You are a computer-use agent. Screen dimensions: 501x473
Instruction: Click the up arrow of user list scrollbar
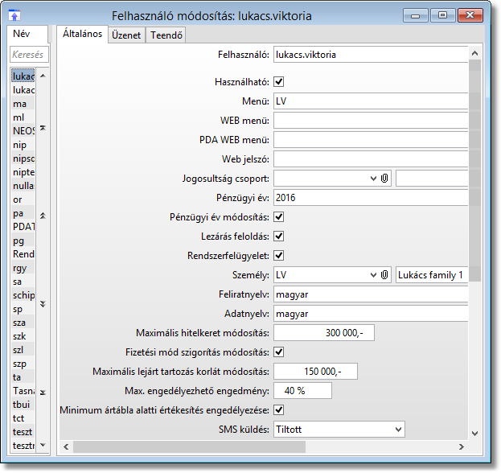tap(43, 76)
